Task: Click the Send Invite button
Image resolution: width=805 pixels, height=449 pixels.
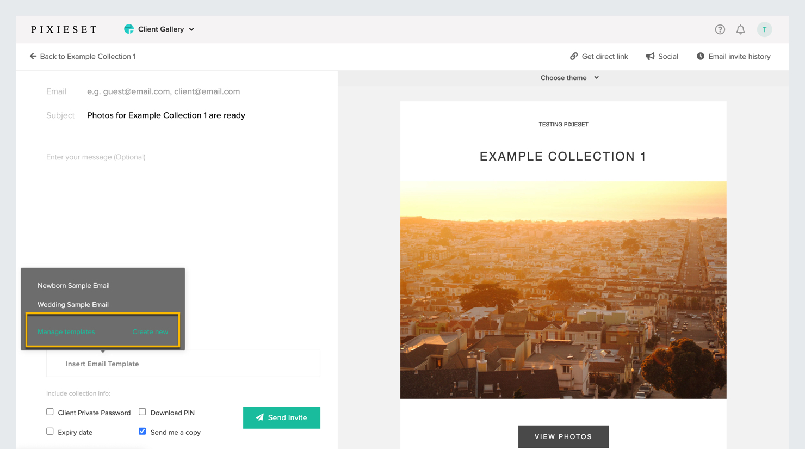Action: point(282,417)
